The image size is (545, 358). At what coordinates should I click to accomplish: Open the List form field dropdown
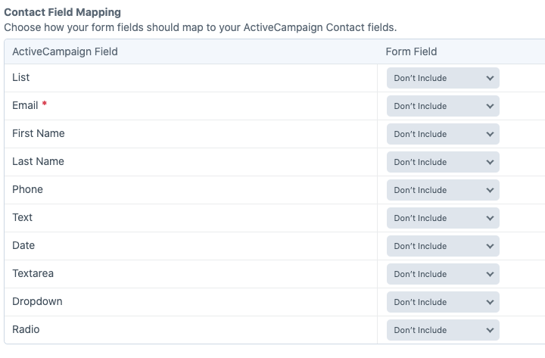(x=443, y=78)
